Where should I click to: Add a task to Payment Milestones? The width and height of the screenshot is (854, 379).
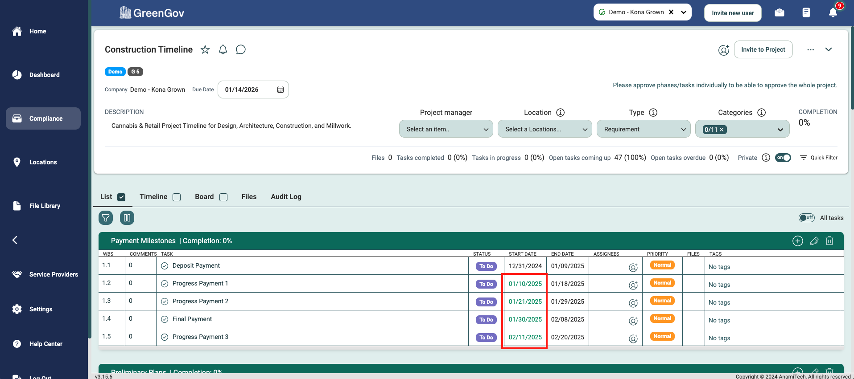point(797,241)
